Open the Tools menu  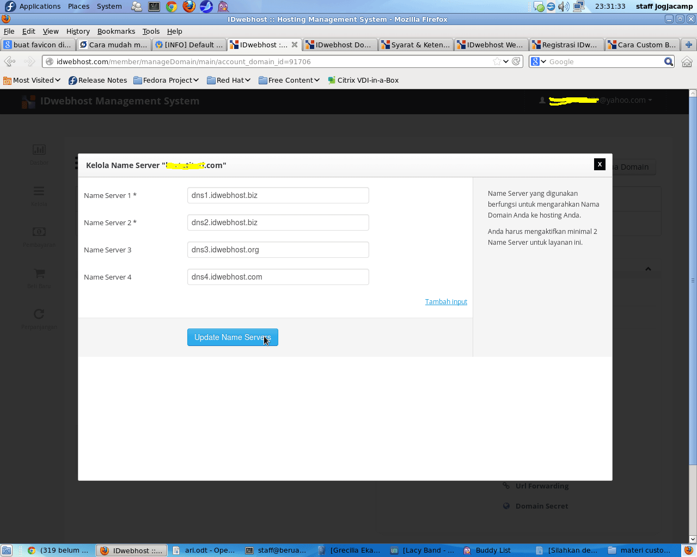point(151,32)
